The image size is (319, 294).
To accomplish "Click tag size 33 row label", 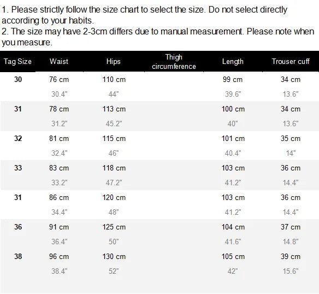I will 18,168.
